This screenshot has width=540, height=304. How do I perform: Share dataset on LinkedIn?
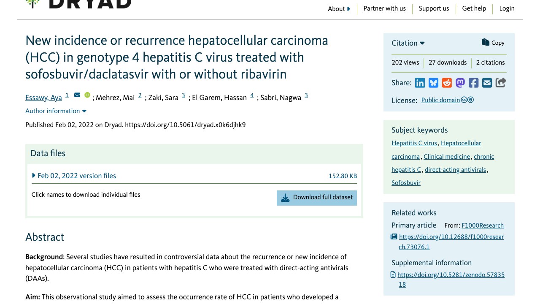point(420,83)
